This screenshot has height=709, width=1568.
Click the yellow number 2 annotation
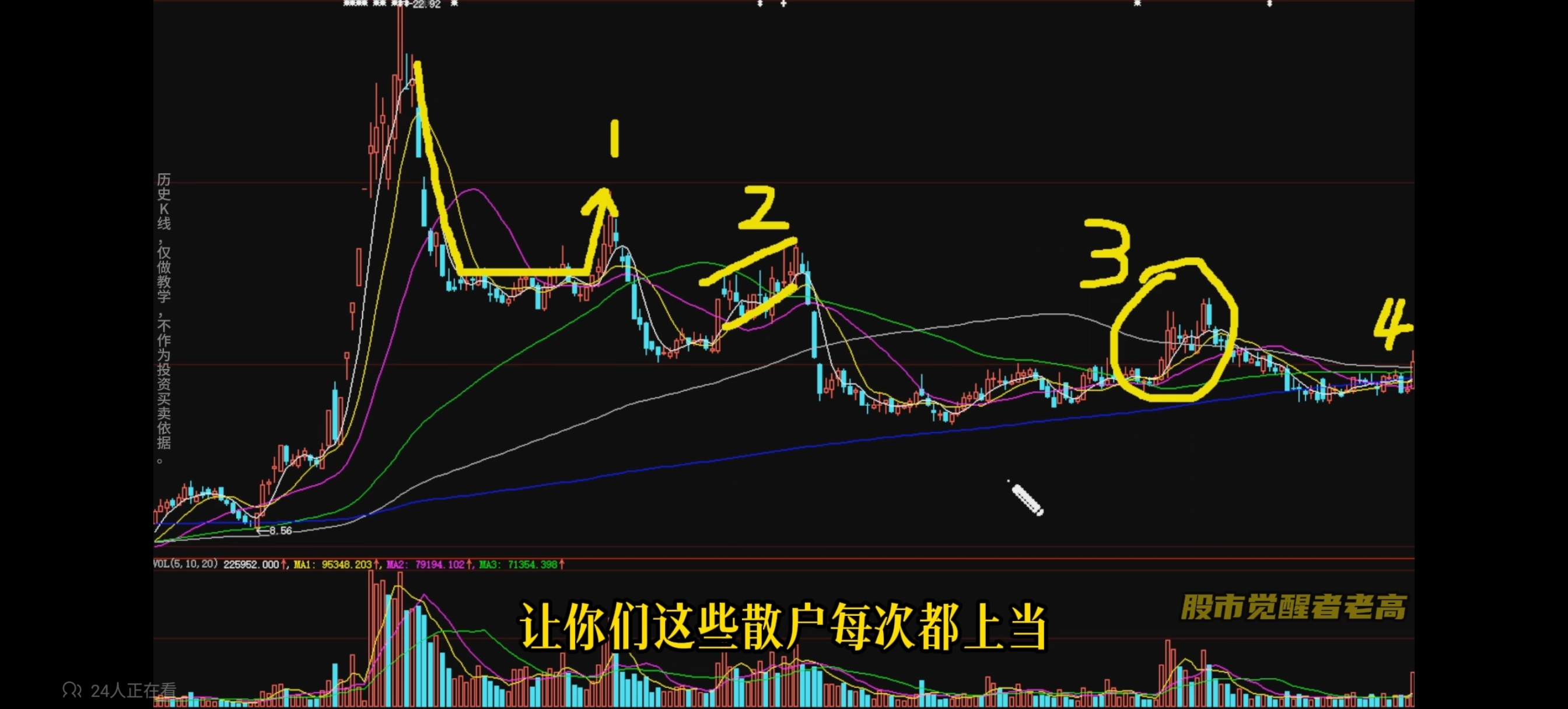(764, 208)
